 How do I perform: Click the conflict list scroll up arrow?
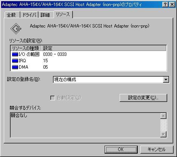[x=163, y=116]
